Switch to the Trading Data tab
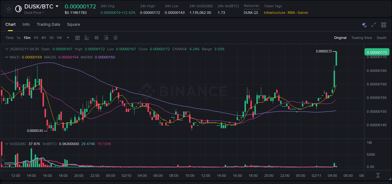This screenshot has width=392, height=184. pos(48,24)
